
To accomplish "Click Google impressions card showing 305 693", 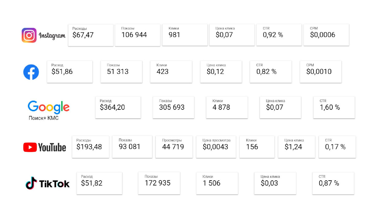I will [174, 107].
